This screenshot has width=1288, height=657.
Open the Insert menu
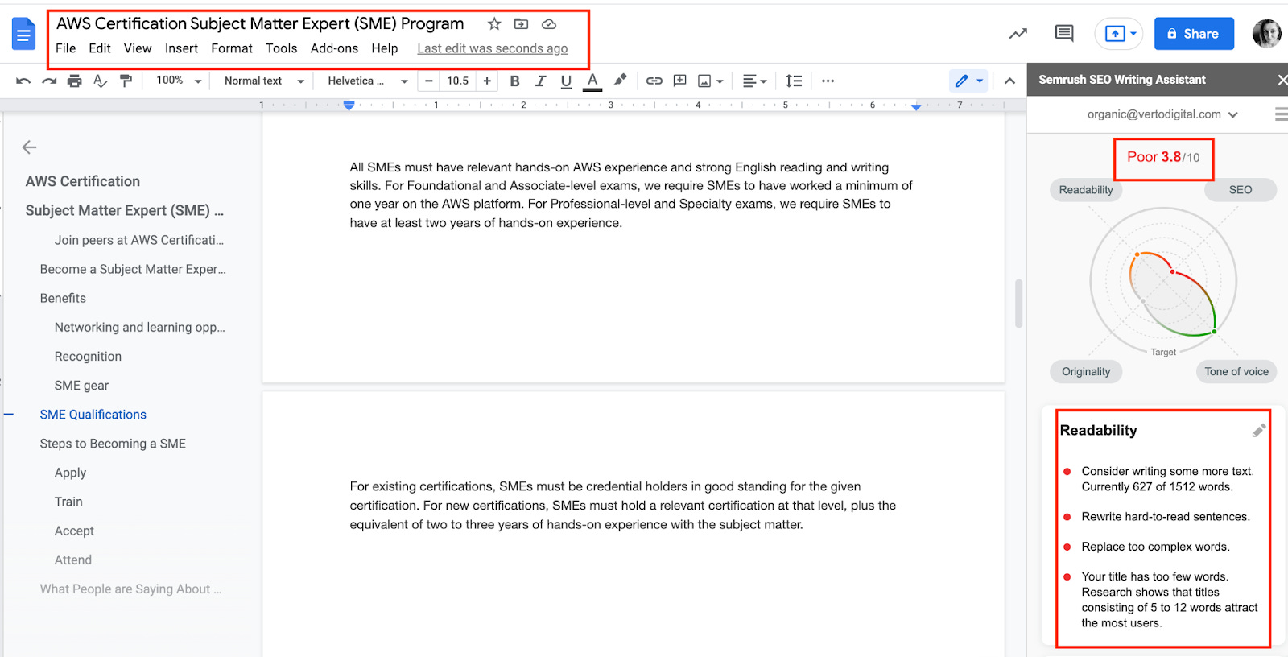tap(181, 48)
